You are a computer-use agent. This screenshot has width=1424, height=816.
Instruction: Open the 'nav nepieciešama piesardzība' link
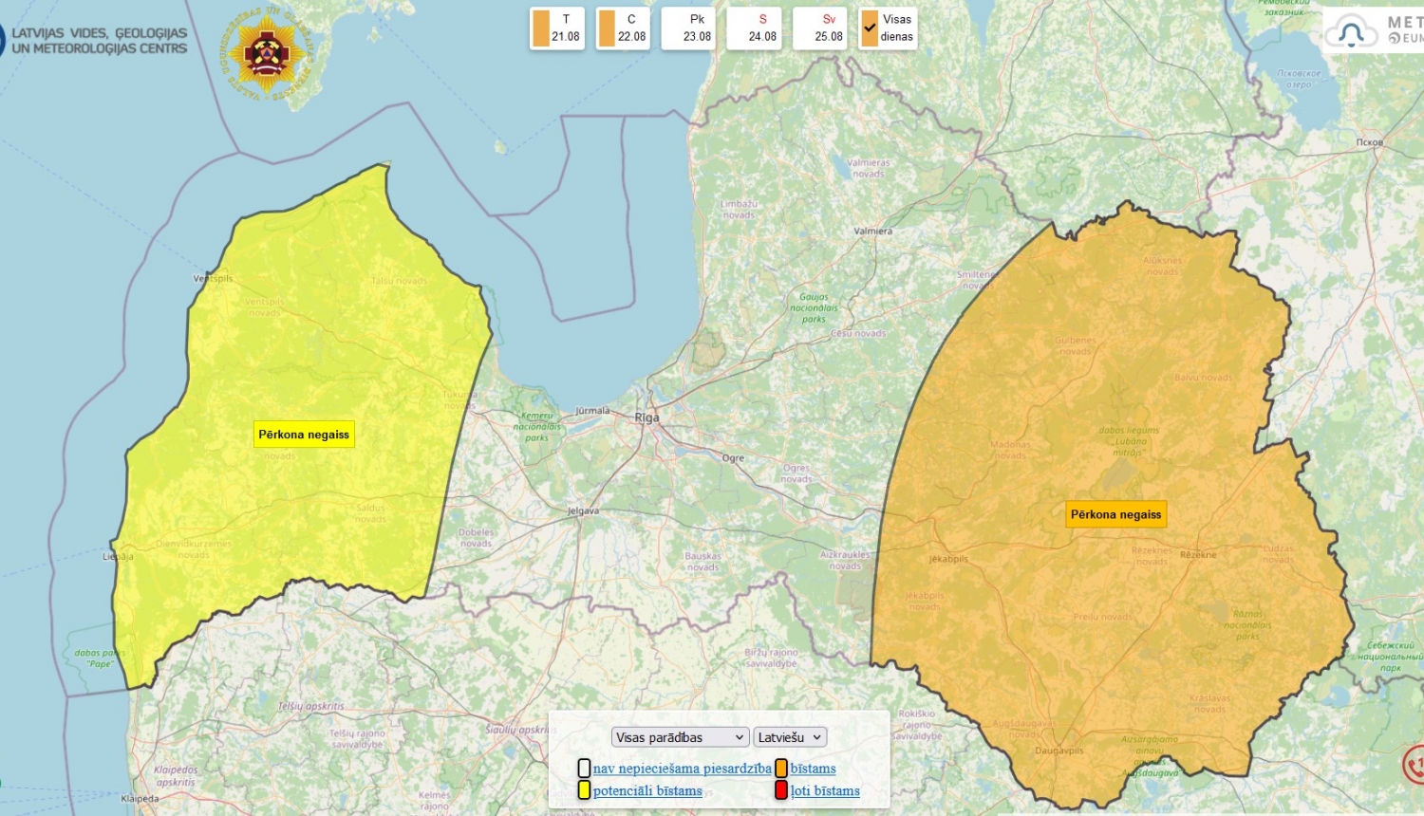pos(682,769)
